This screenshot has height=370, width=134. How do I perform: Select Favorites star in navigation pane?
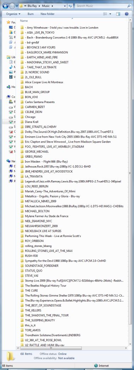coord(8,22)
